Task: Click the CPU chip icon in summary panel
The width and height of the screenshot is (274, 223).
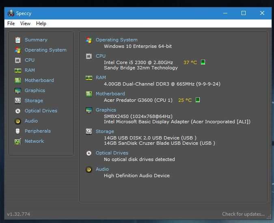Action: tap(89, 56)
